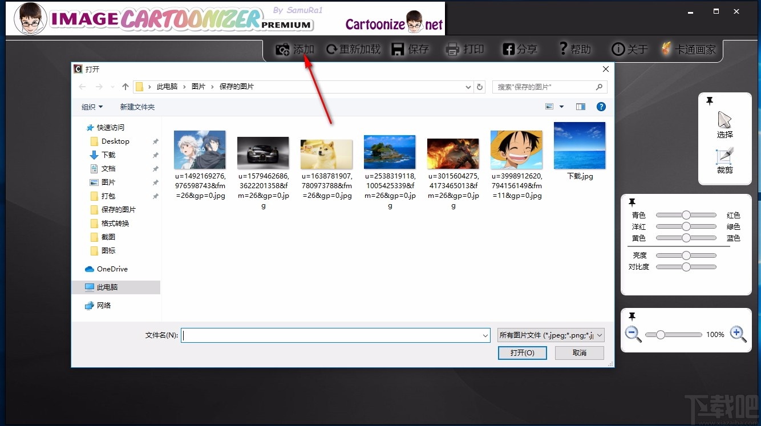Viewport: 761px width, 426px height.
Task: Expand the 文件名 dropdown arrow
Action: click(x=485, y=335)
